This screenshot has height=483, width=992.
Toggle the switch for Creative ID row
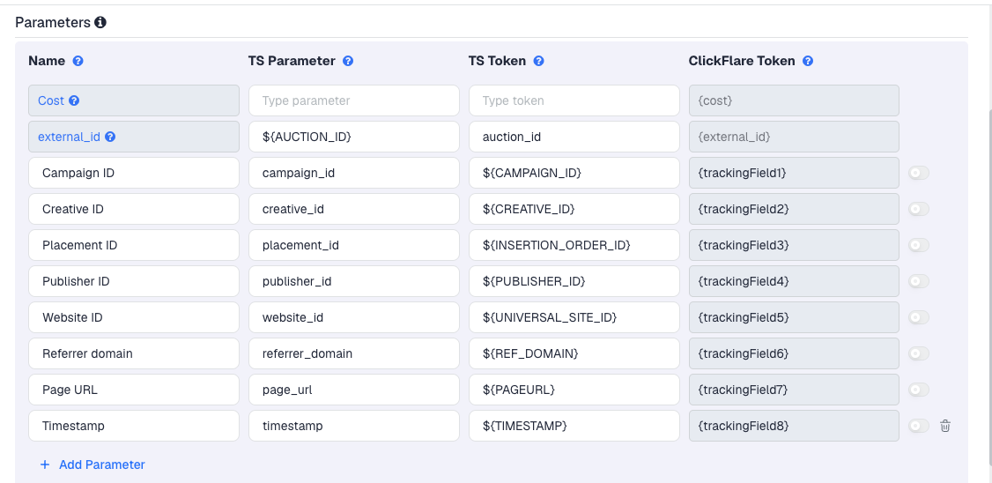919,209
